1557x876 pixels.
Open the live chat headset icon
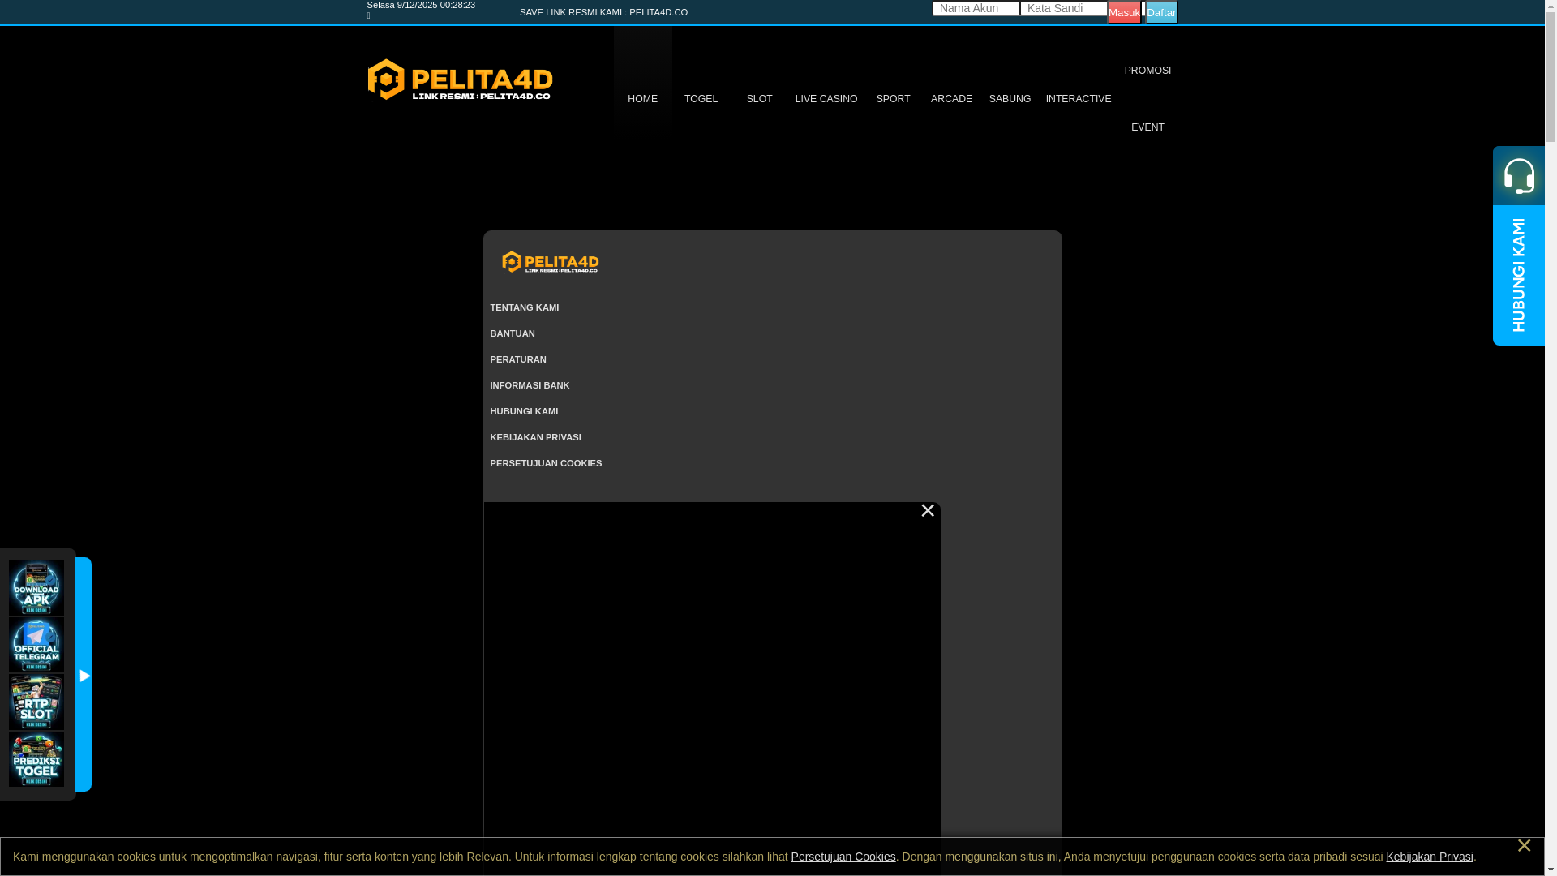click(1519, 175)
